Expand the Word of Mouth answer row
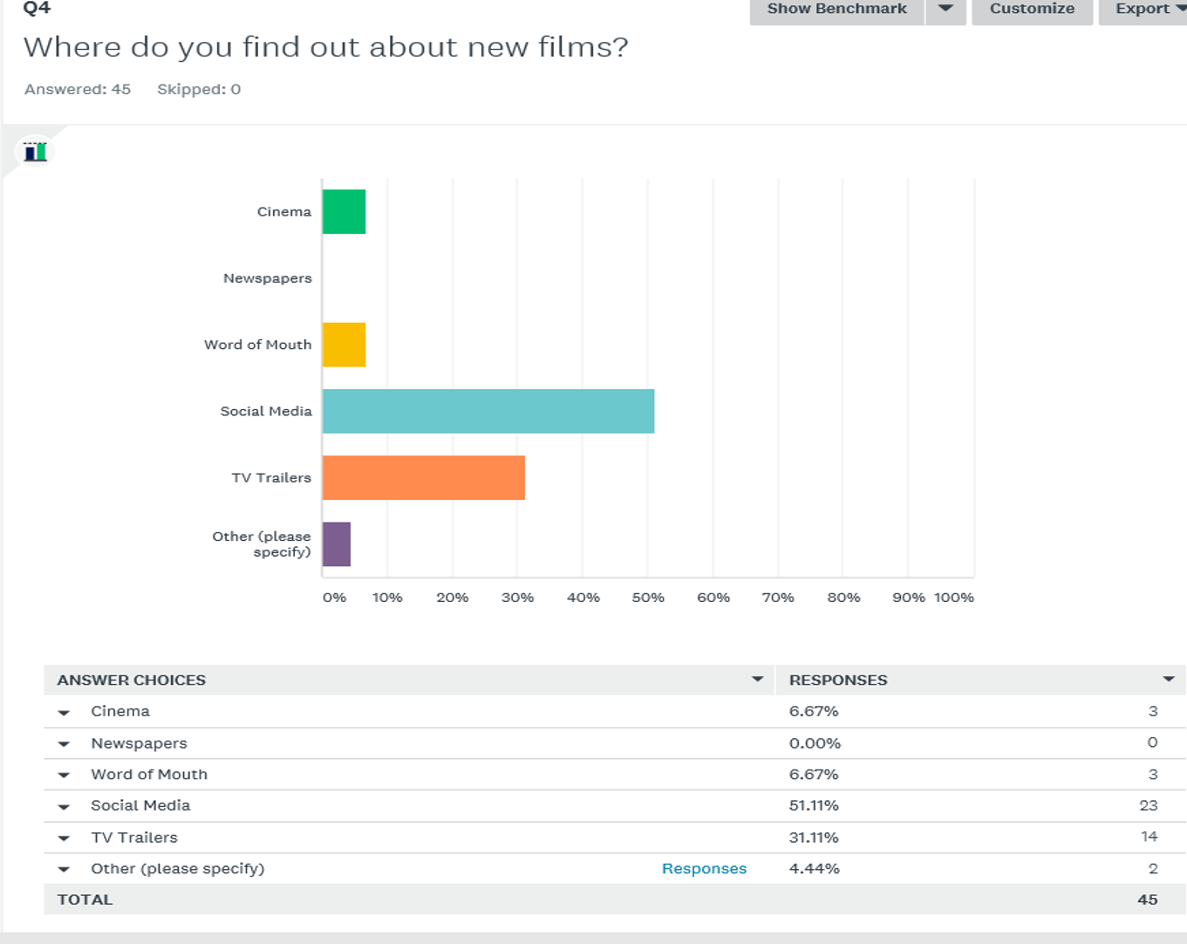Screen dimensions: 1187x944 (65, 774)
